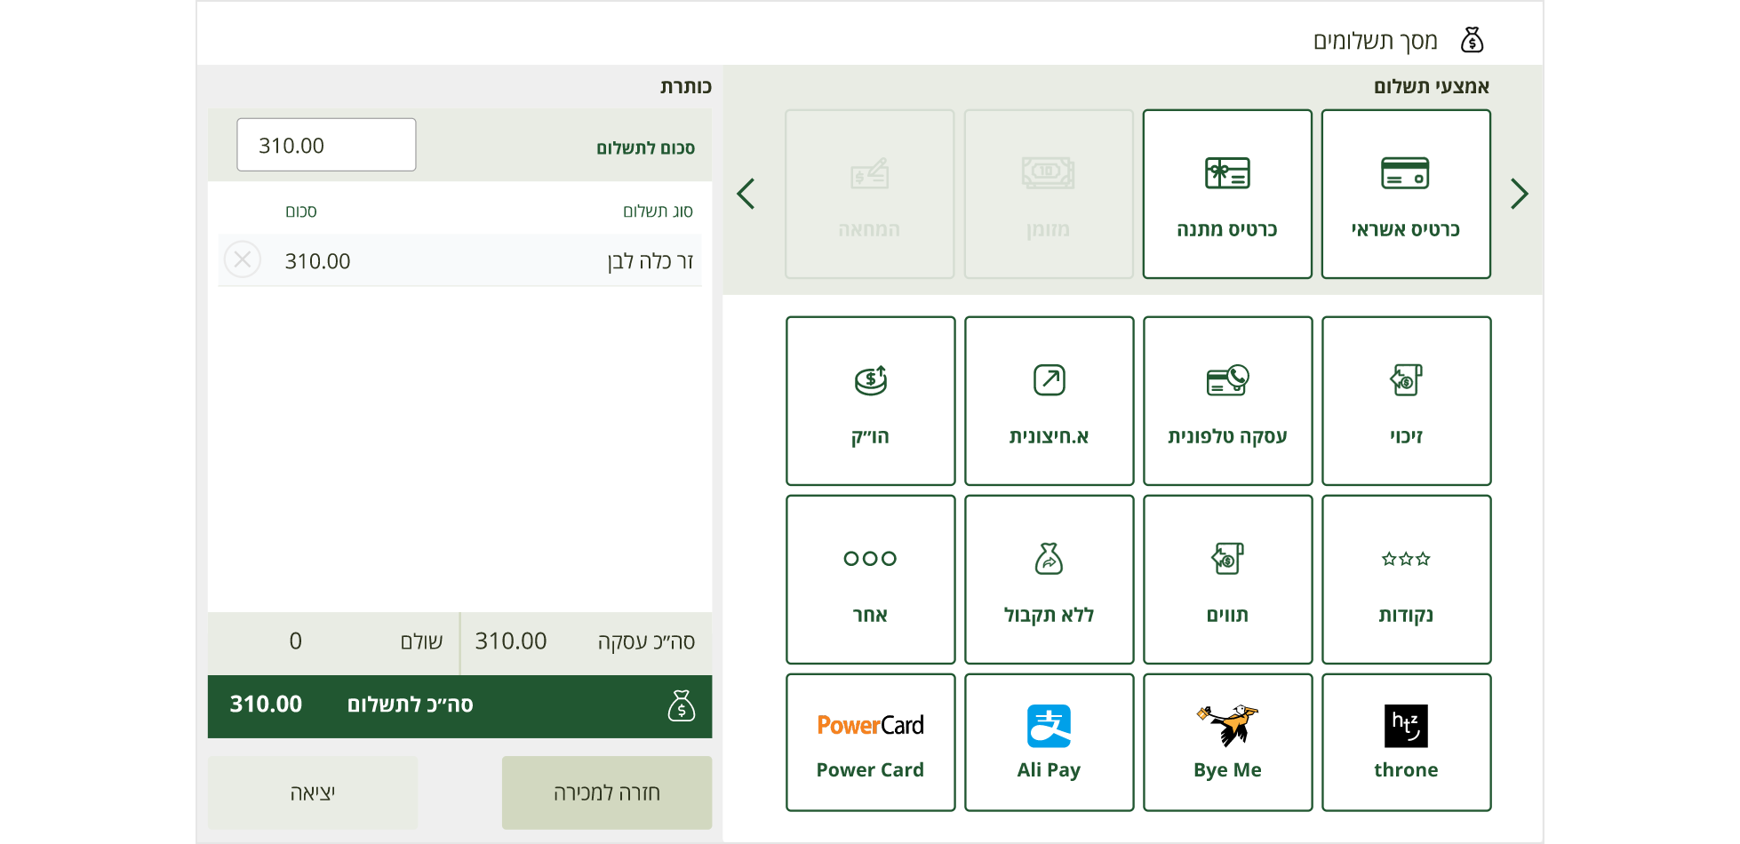Choose the א.חיצונית external payment tile
1740x844 pixels.
point(1049,401)
